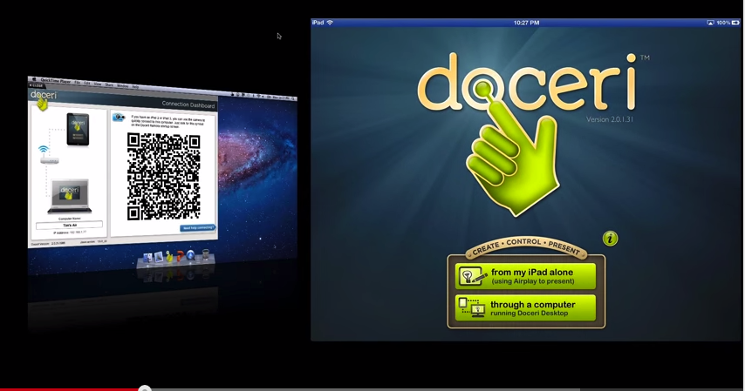Viewport: 745px width, 391px height.
Task: Click the Computer Name field in Doceri Desktop
Action: point(70,225)
